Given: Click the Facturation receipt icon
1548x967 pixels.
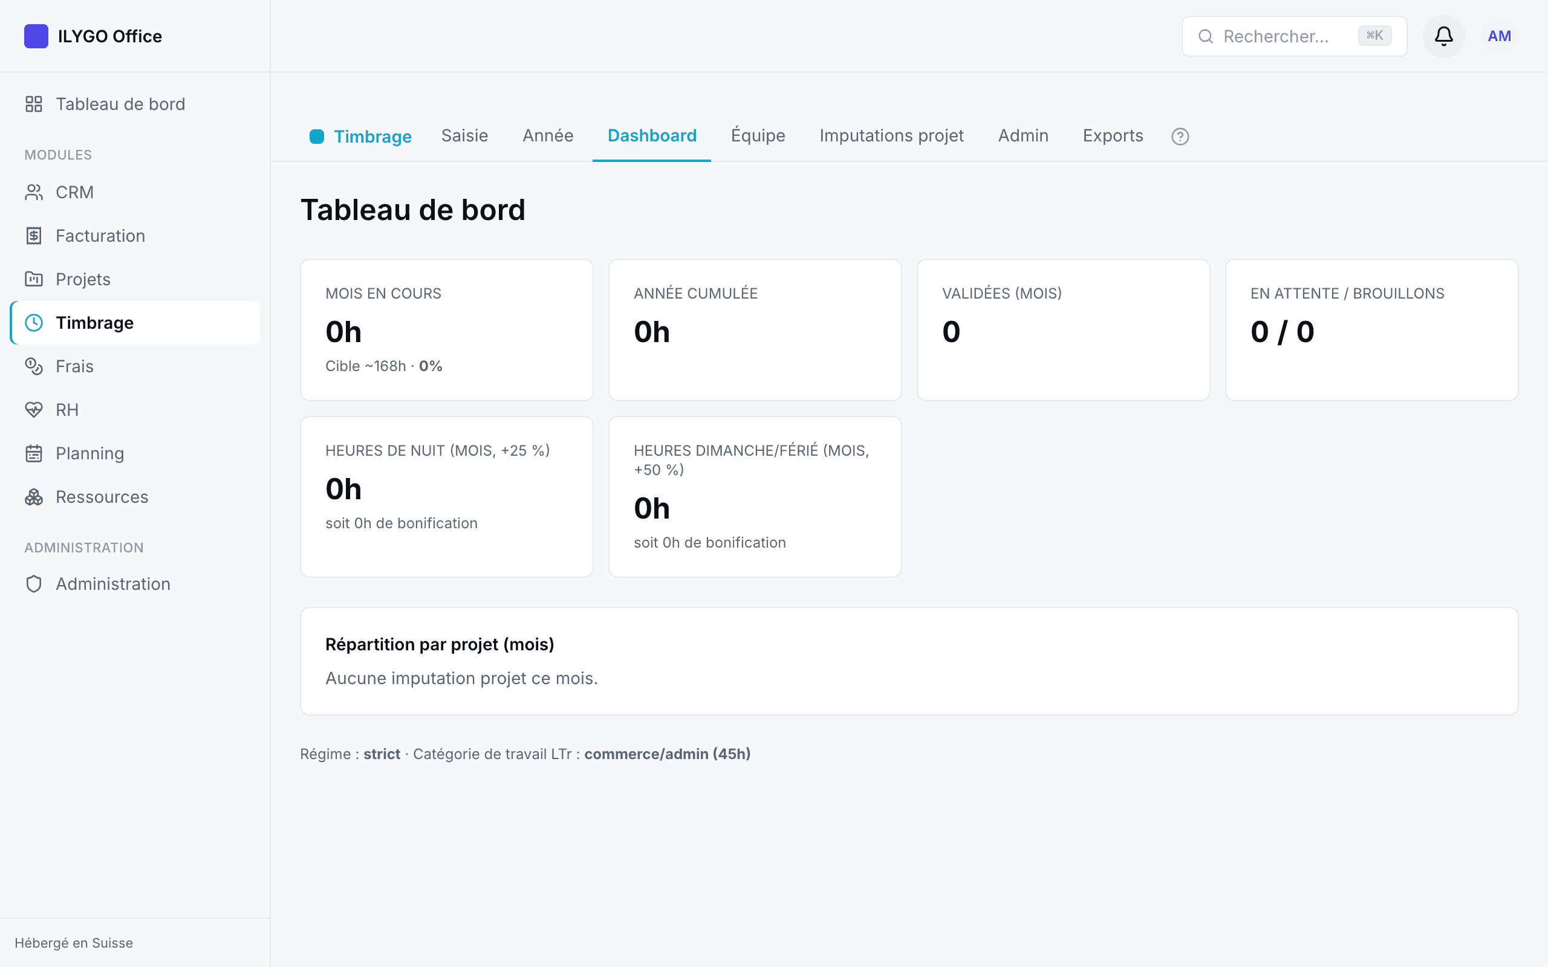Looking at the screenshot, I should [34, 236].
